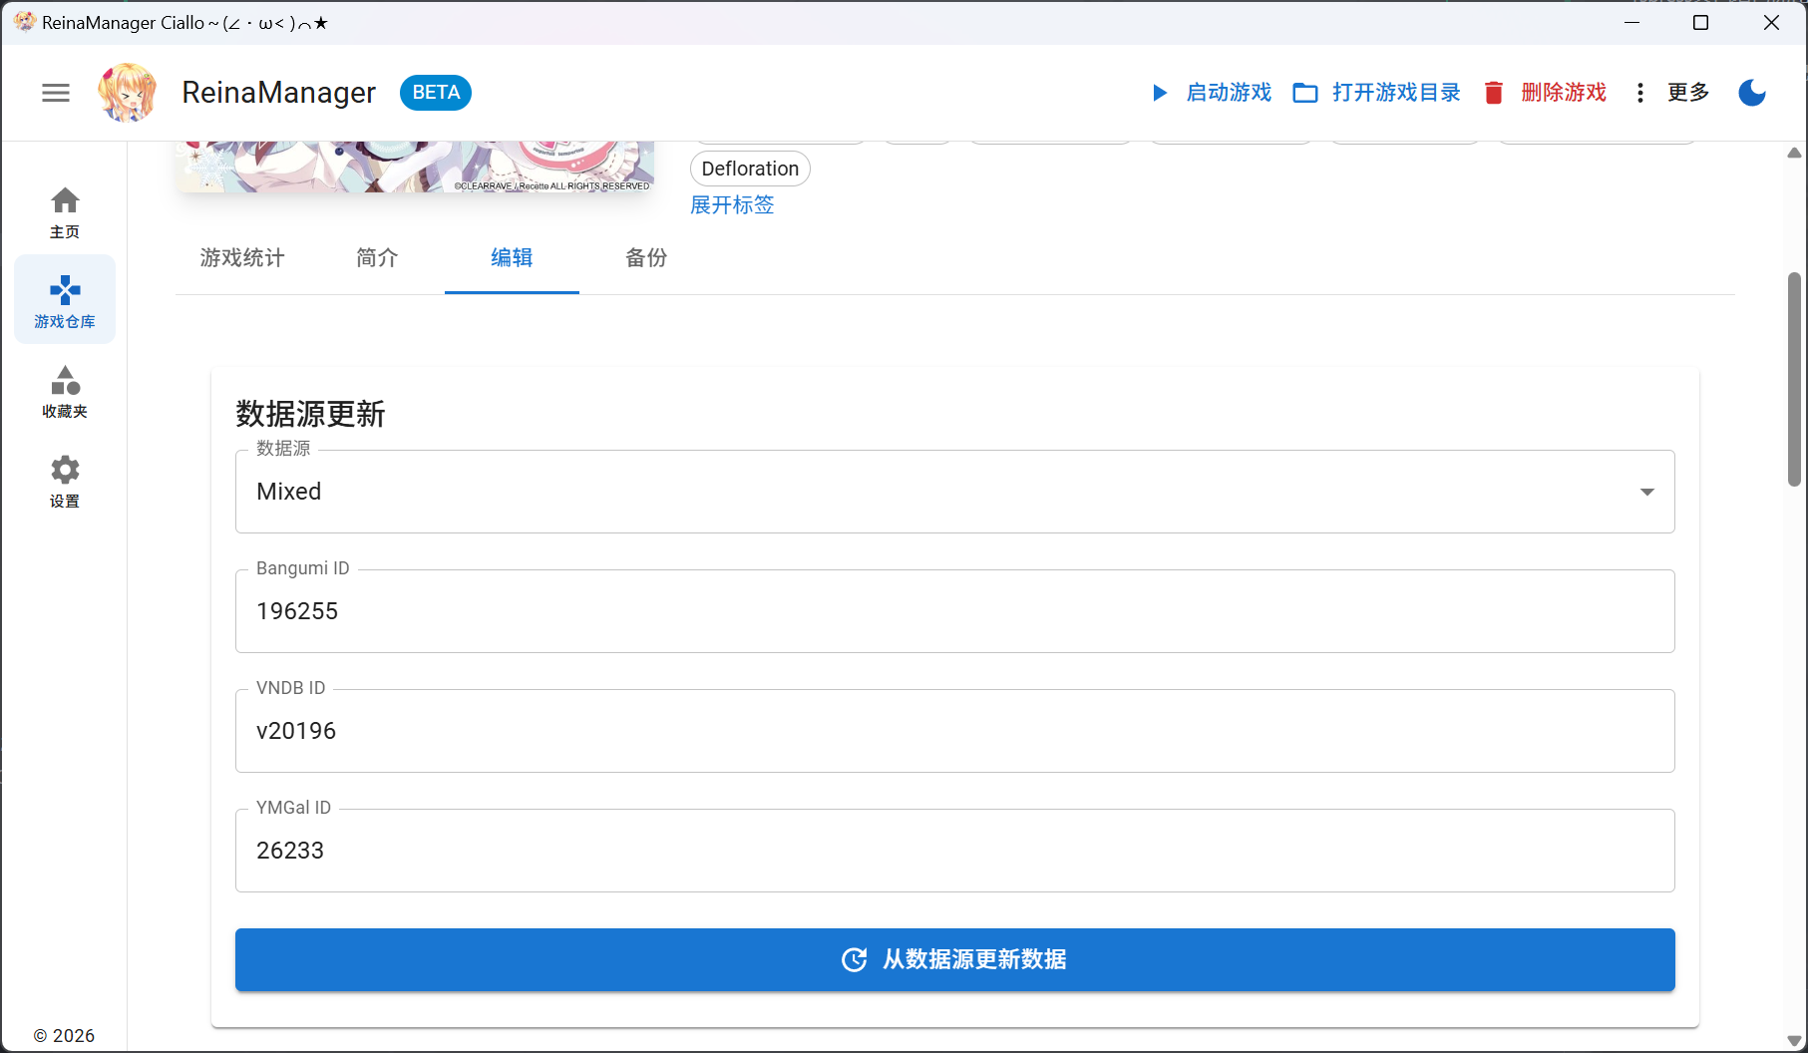Viewport: 1808px width, 1053px height.
Task: Click the 从数据源更新数据 button
Action: pos(954,959)
